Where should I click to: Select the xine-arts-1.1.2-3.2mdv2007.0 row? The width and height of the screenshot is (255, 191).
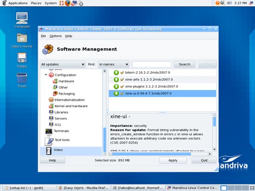pos(162,80)
